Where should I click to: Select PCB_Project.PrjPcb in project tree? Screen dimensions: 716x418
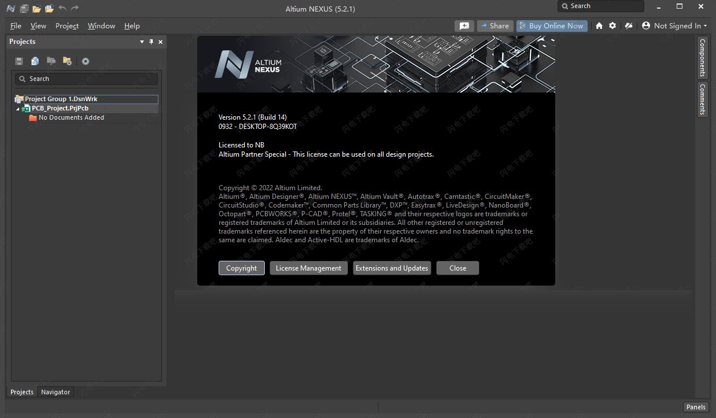click(x=60, y=109)
